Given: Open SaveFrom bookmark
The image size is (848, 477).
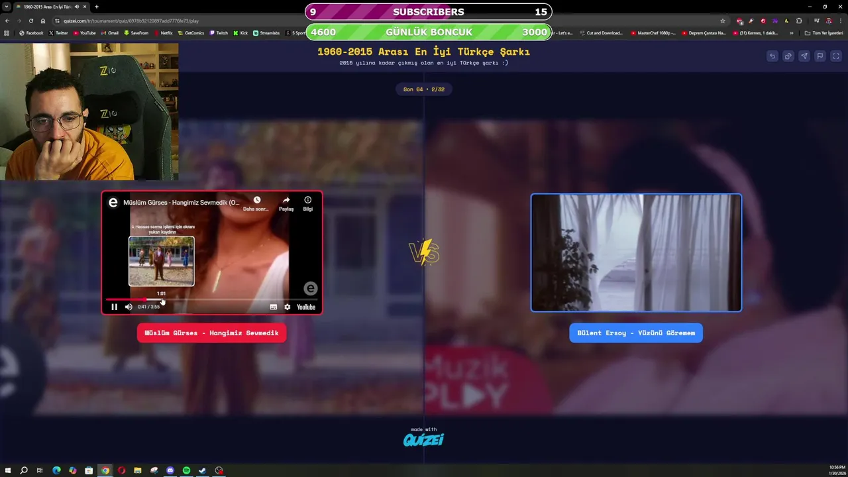Looking at the screenshot, I should point(136,32).
